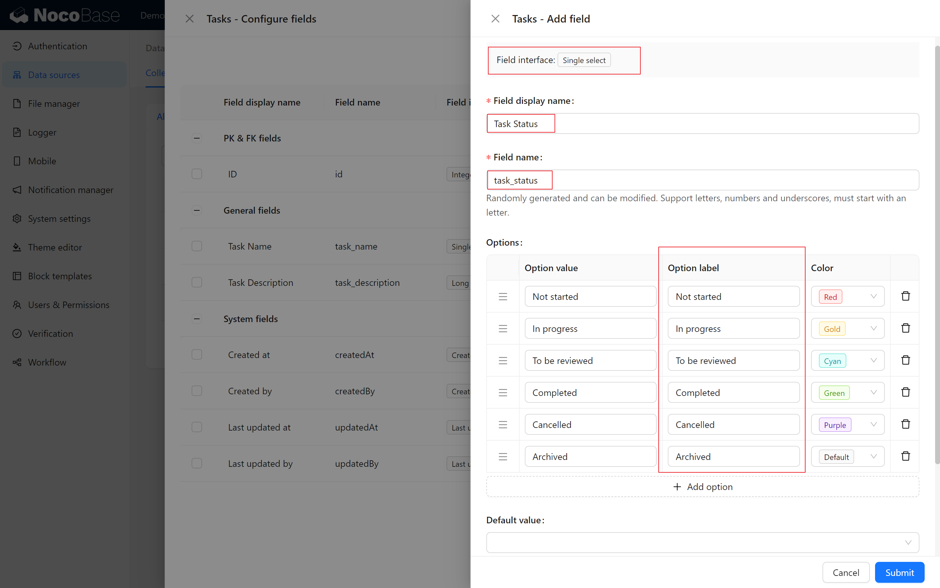The height and width of the screenshot is (588, 940).
Task: Check the Last updated by field checkbox
Action: (197, 463)
